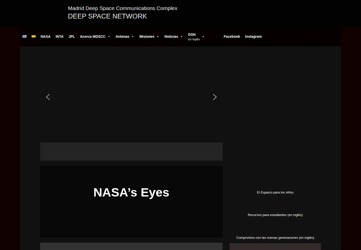Open the NASA menu link
The image size is (361, 250).
pyautogui.click(x=46, y=36)
